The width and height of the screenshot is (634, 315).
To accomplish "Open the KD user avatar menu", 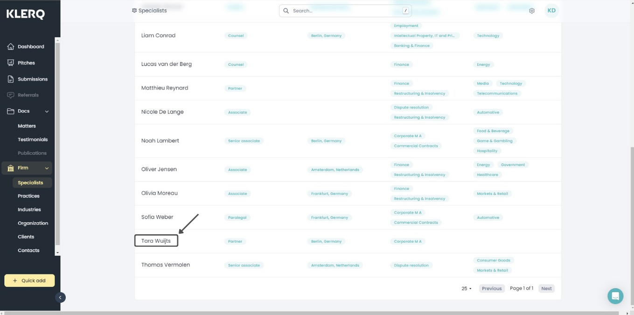I will (551, 10).
